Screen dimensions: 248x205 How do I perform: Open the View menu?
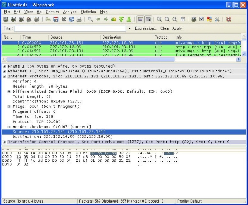point(29,12)
